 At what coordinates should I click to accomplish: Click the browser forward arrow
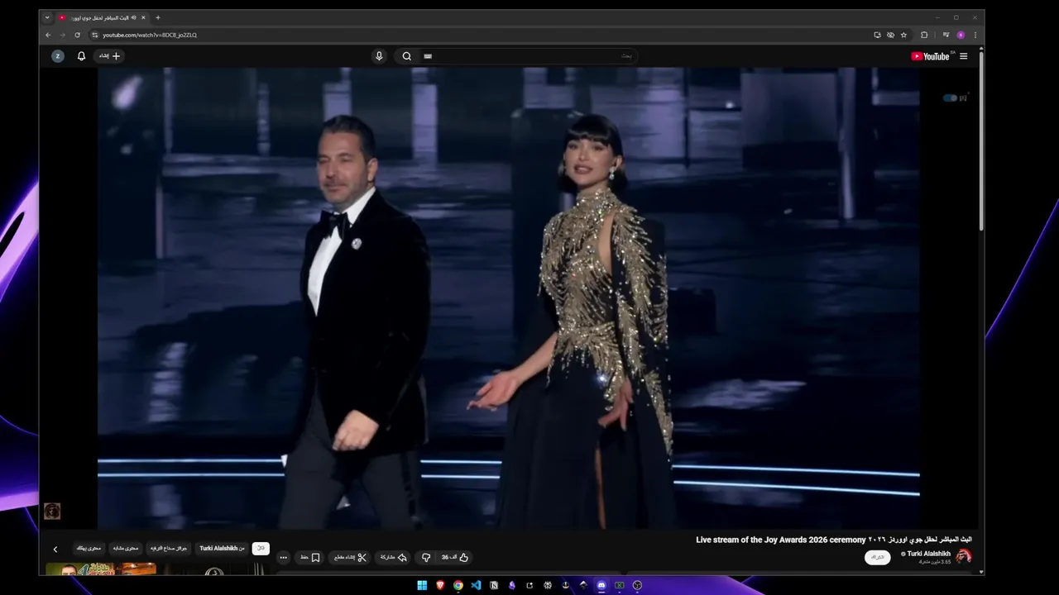point(62,35)
